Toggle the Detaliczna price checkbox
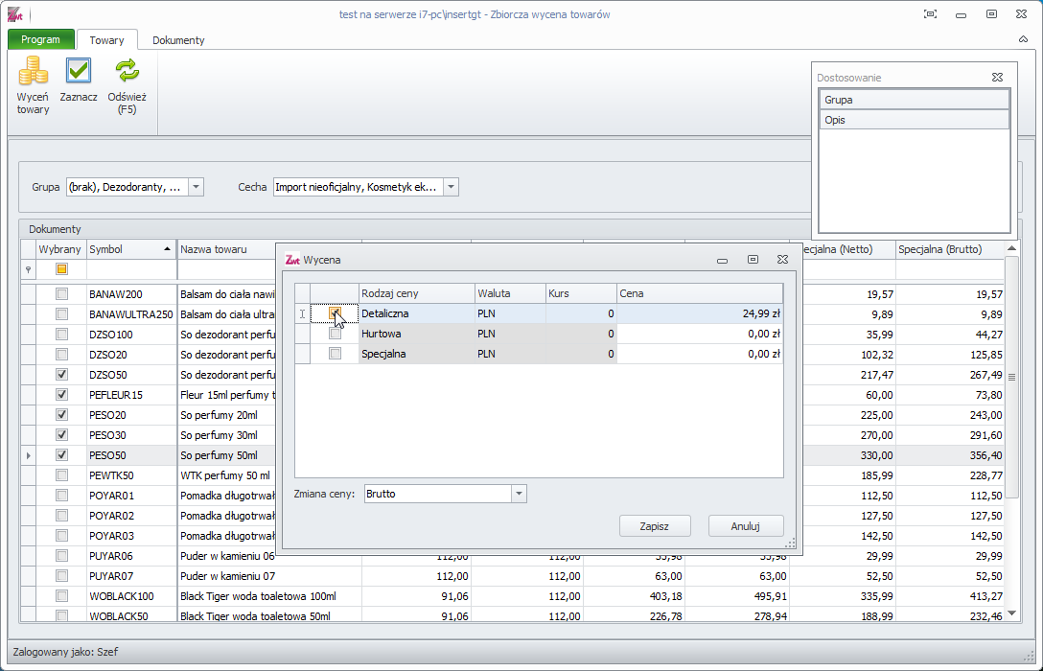This screenshot has width=1043, height=671. 335,313
